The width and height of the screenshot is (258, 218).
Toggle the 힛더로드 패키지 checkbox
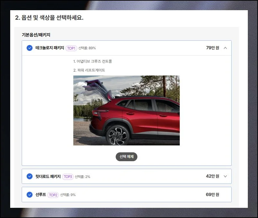pyautogui.click(x=30, y=176)
